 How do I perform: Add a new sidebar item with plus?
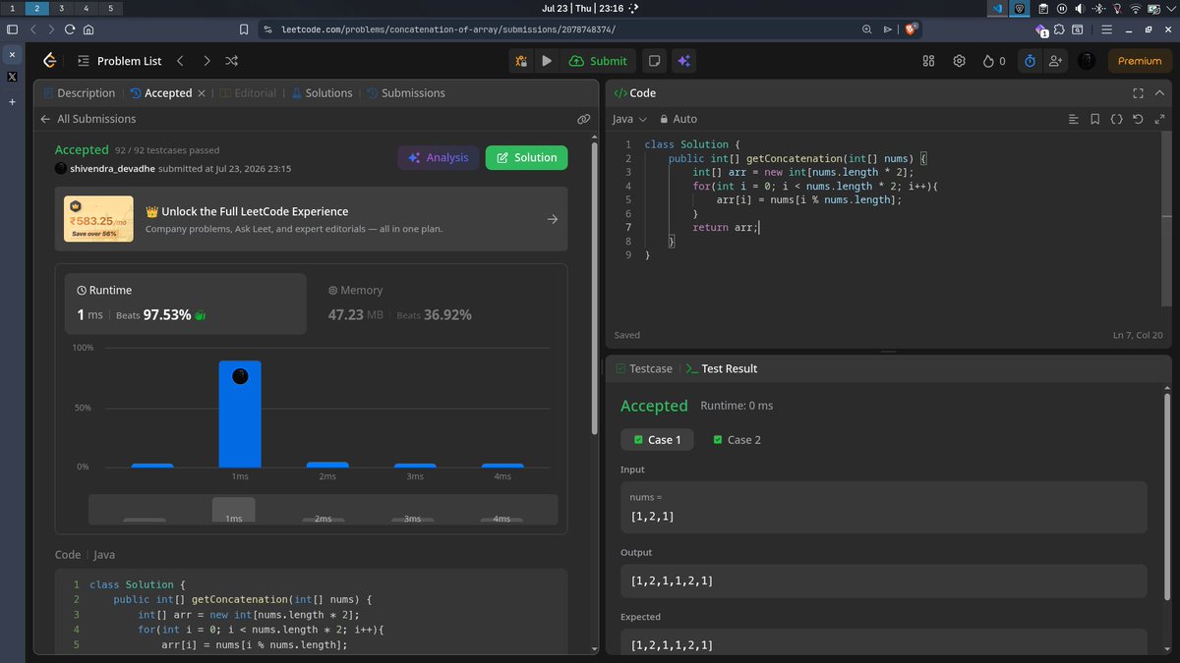12,101
